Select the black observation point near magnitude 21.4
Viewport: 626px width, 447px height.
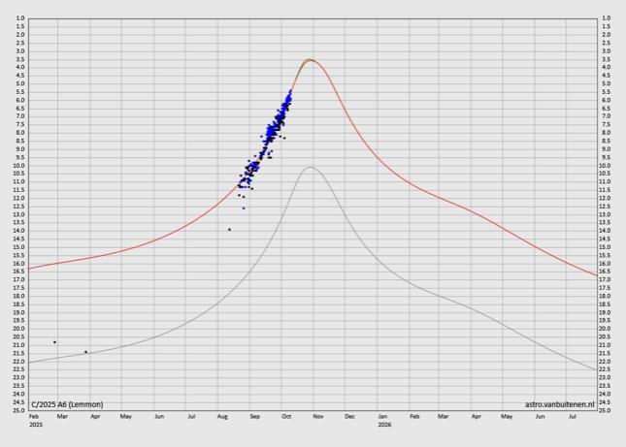click(x=85, y=352)
